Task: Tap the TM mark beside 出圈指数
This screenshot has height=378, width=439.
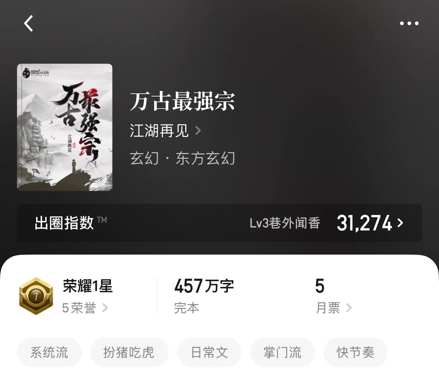Action: pos(102,220)
